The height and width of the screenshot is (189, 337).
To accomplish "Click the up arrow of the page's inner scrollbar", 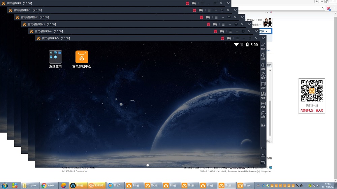I will [x=270, y=70].
